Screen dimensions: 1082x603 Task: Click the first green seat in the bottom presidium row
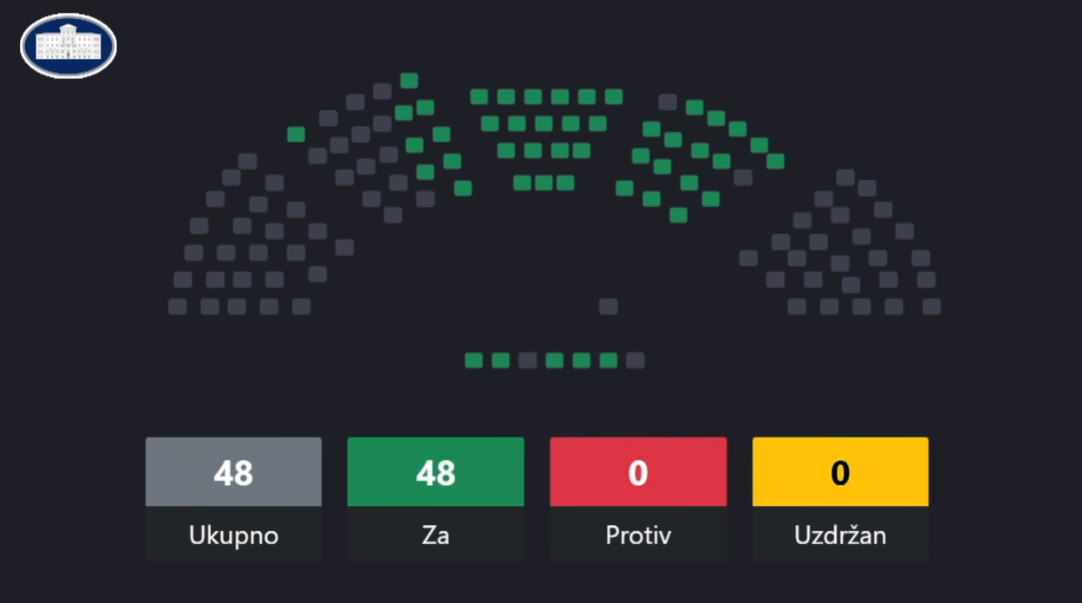point(473,360)
